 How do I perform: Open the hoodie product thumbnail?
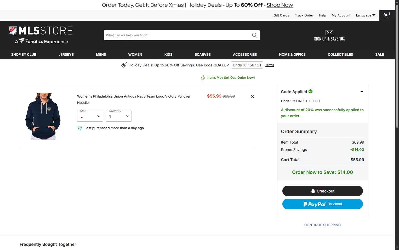pyautogui.click(x=43, y=116)
